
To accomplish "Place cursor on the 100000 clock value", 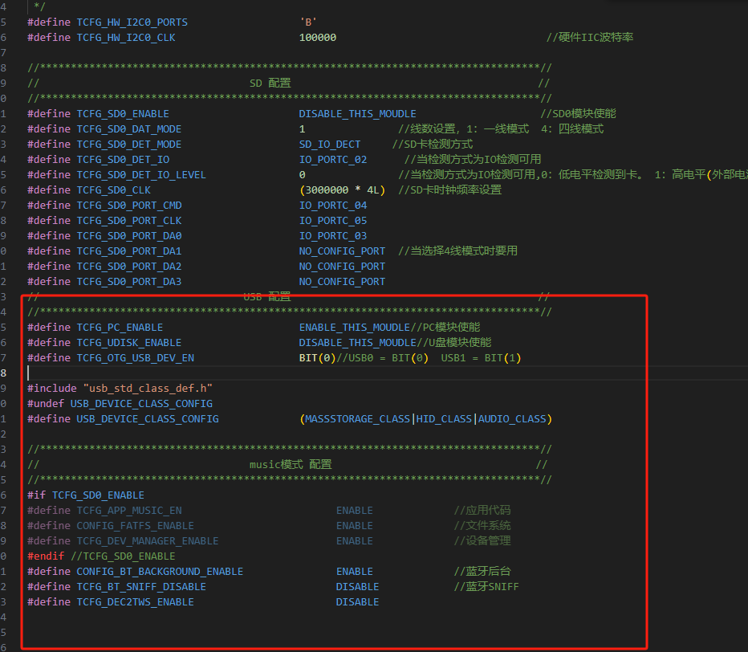I will (x=318, y=38).
